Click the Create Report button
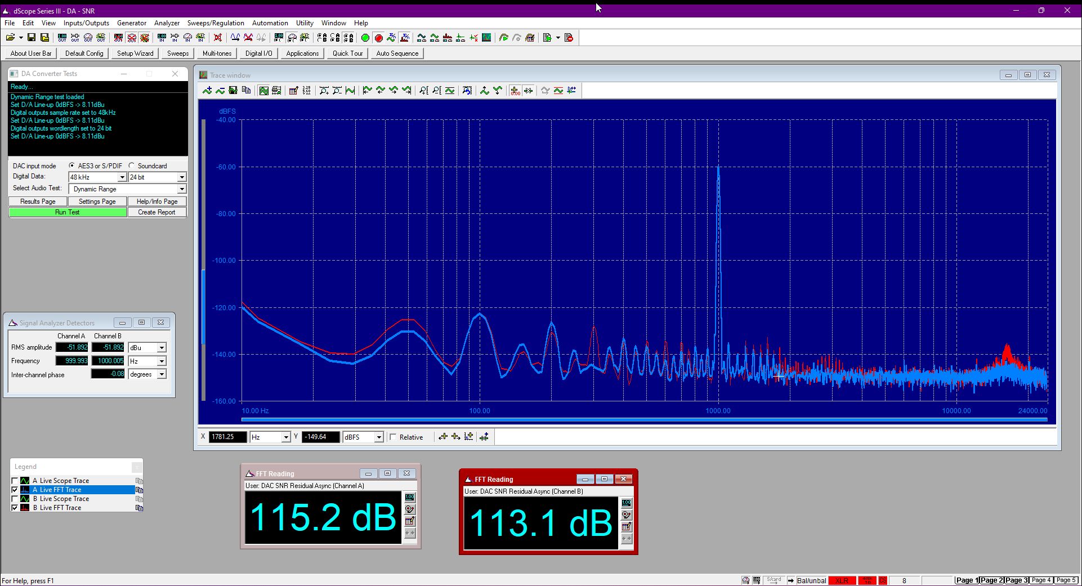1082x586 pixels. [157, 212]
